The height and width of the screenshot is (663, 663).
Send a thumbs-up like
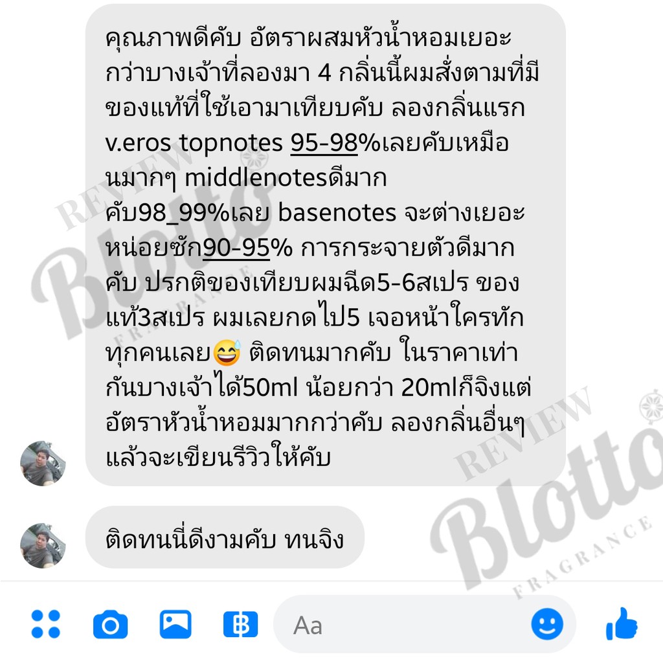click(x=622, y=624)
